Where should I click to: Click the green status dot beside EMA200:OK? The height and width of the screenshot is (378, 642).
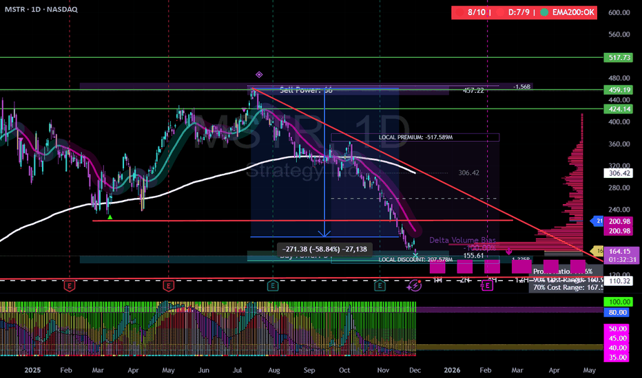coord(543,12)
